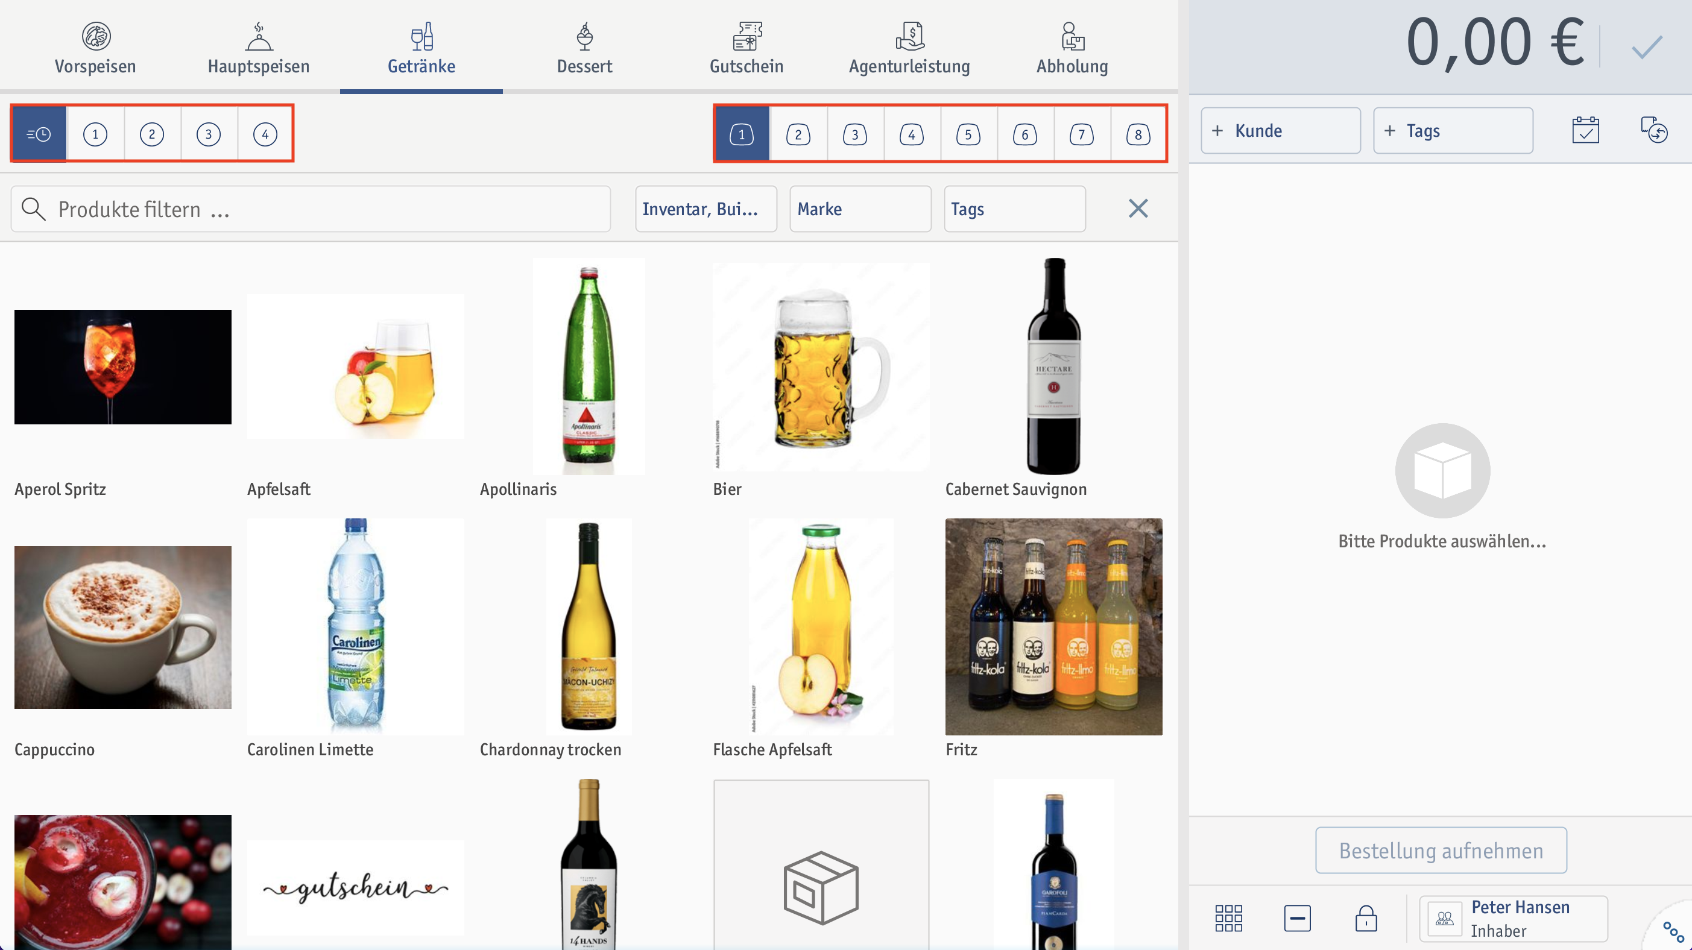Select square seat number 2

coord(798,134)
